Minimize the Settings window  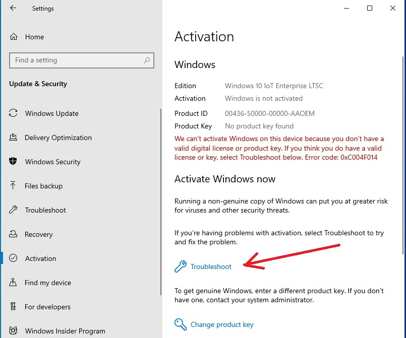coord(346,8)
